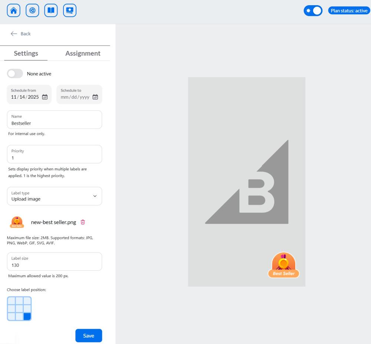Image resolution: width=371 pixels, height=344 pixels.
Task: Select top-left label position cell
Action: click(11, 301)
